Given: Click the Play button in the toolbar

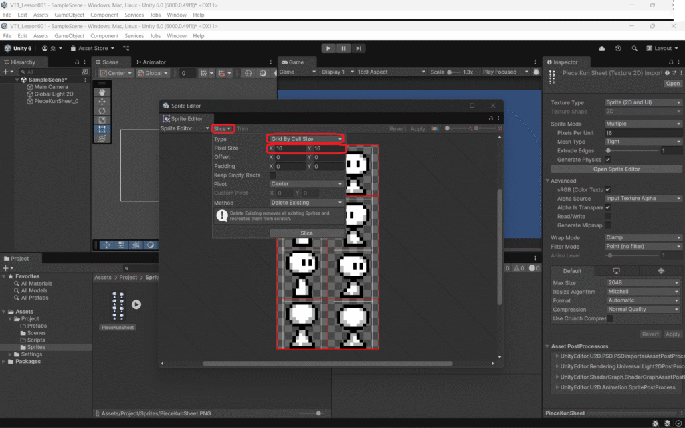Looking at the screenshot, I should click(328, 48).
